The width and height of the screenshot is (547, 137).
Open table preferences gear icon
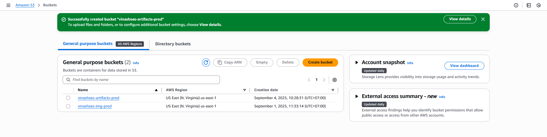(334, 80)
